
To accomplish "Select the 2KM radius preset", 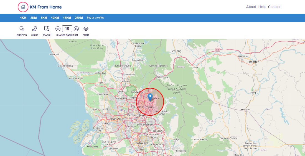I will pos(34,18).
